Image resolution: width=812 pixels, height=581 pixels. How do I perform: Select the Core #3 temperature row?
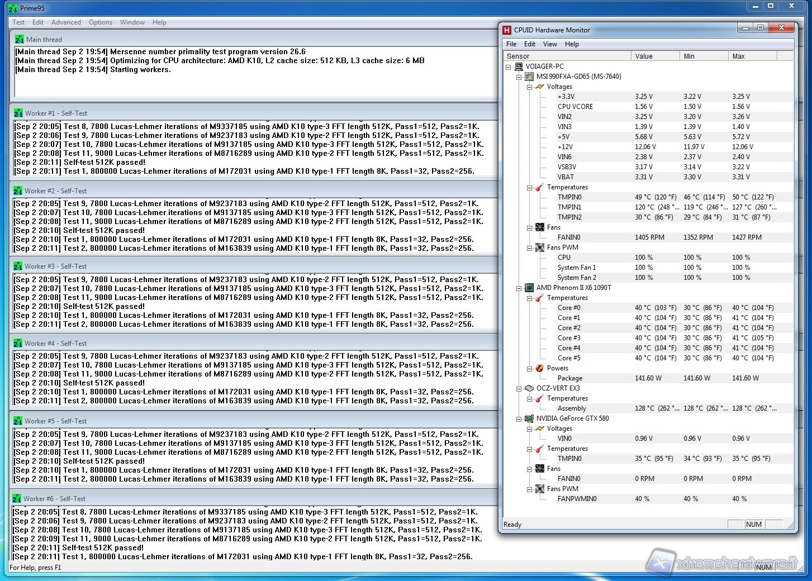point(569,338)
